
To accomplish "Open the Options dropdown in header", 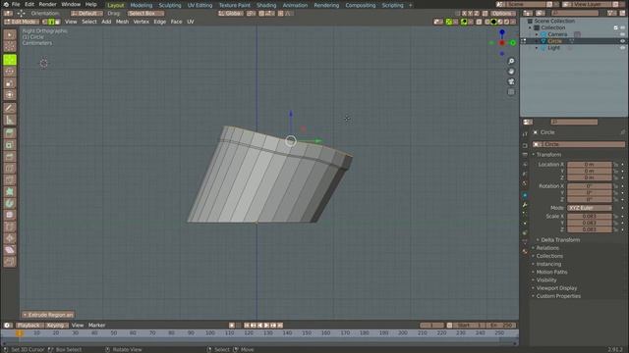I will click(503, 13).
